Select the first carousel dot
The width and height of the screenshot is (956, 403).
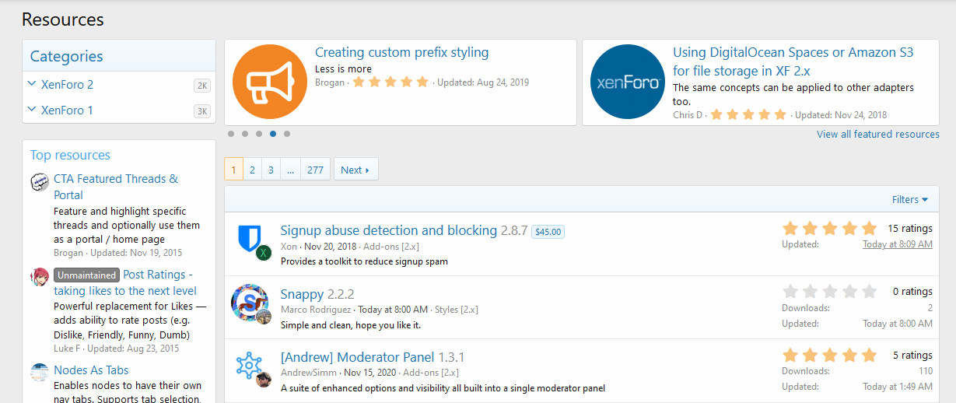point(231,134)
